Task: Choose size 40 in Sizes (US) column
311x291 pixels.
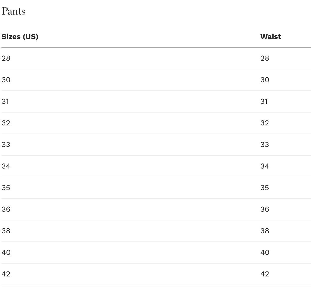Action: pos(6,253)
